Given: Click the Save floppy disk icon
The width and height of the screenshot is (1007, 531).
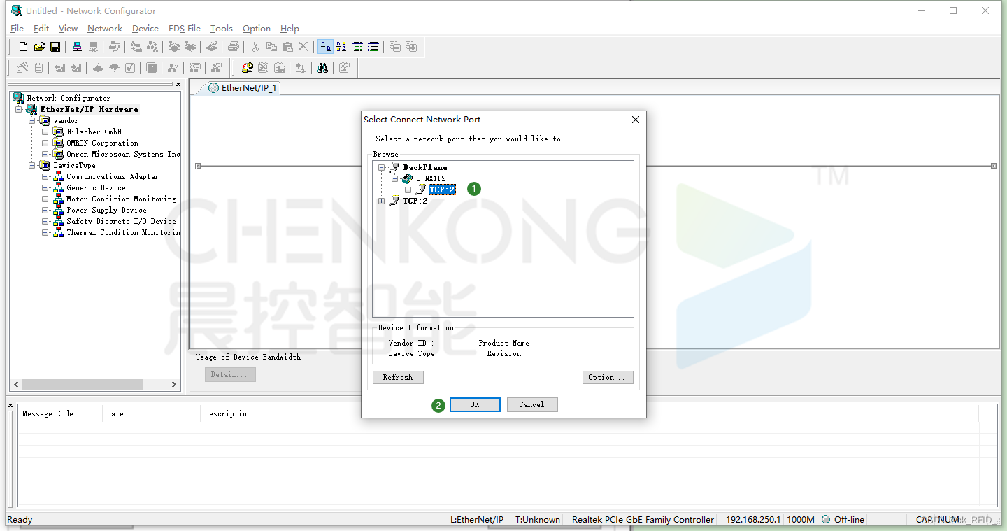Looking at the screenshot, I should 55,47.
